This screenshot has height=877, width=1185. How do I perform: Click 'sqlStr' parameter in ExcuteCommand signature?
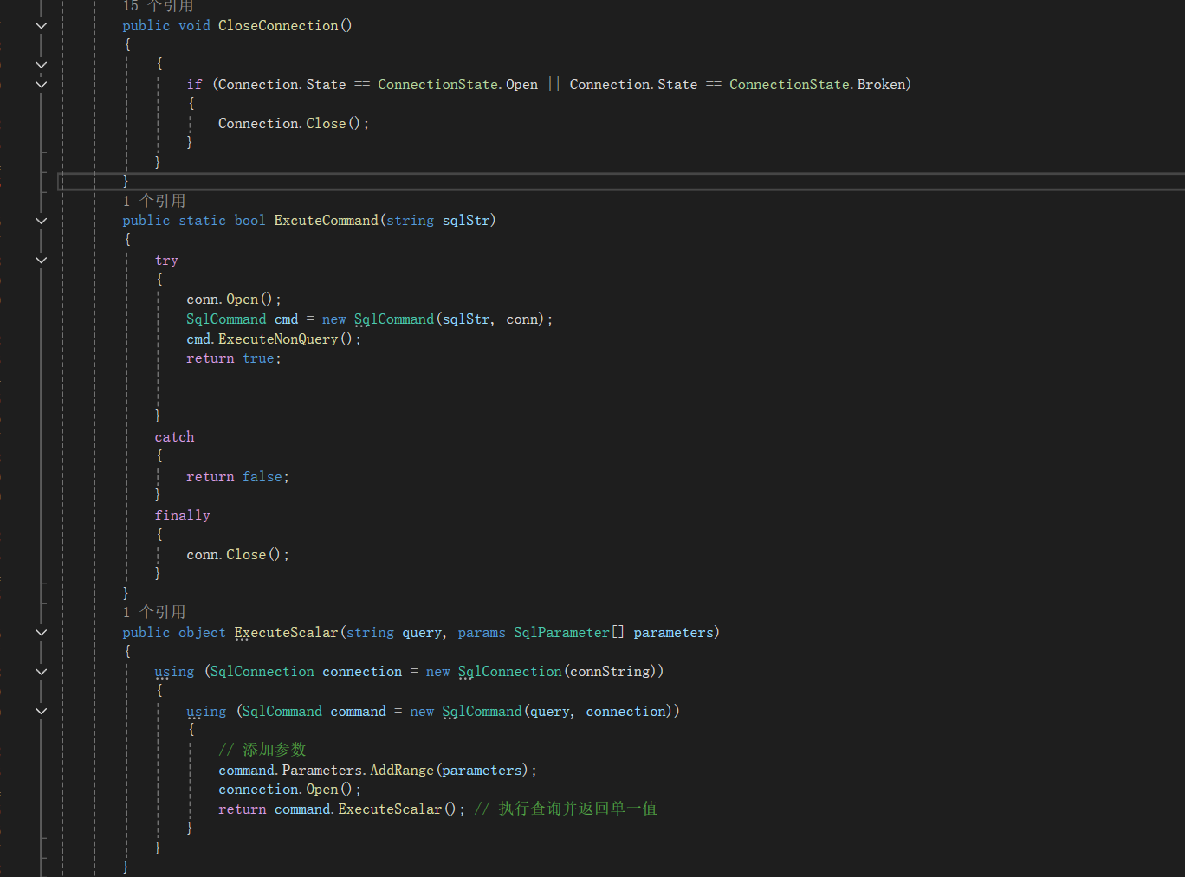point(466,221)
